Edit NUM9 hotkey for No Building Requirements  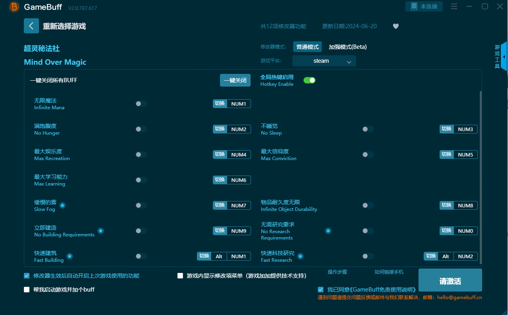point(239,231)
